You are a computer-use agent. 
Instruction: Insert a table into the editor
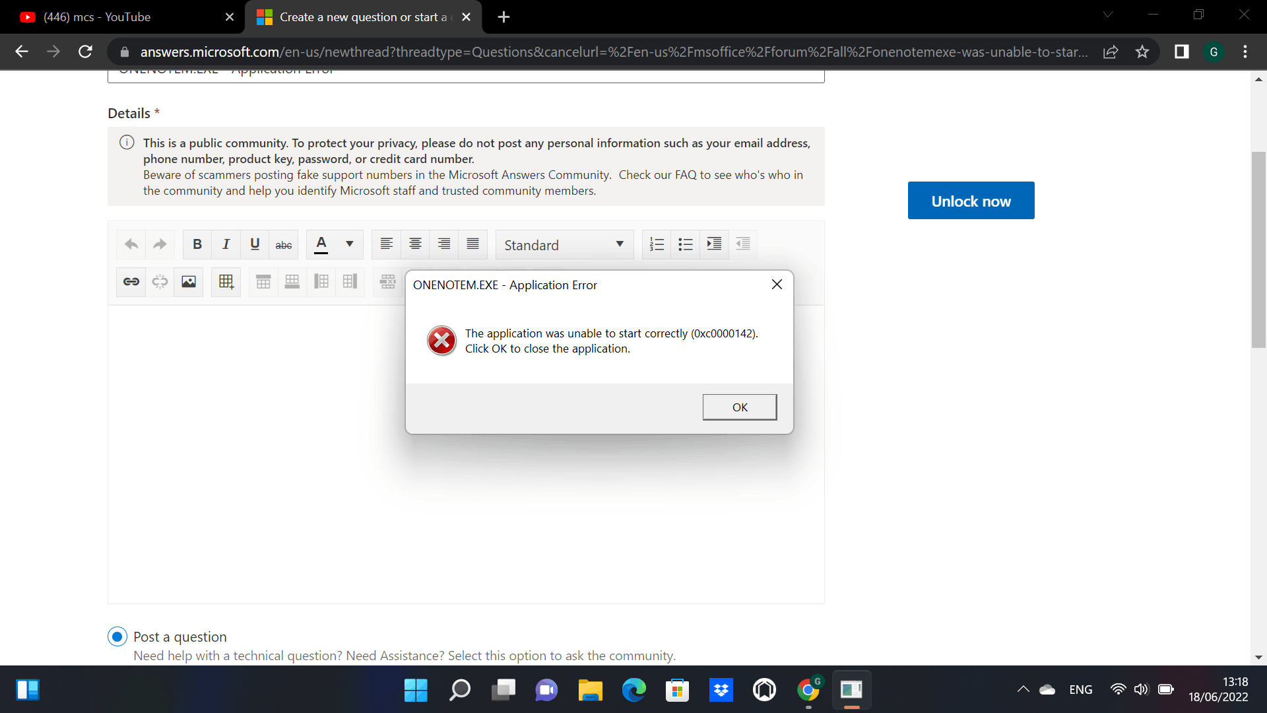pos(226,282)
